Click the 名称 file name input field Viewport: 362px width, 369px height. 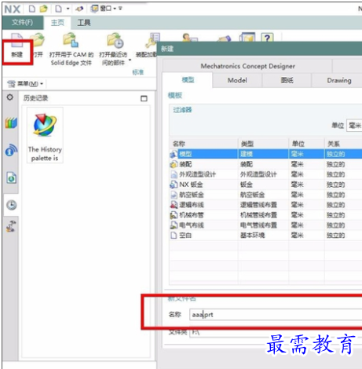coord(276,314)
